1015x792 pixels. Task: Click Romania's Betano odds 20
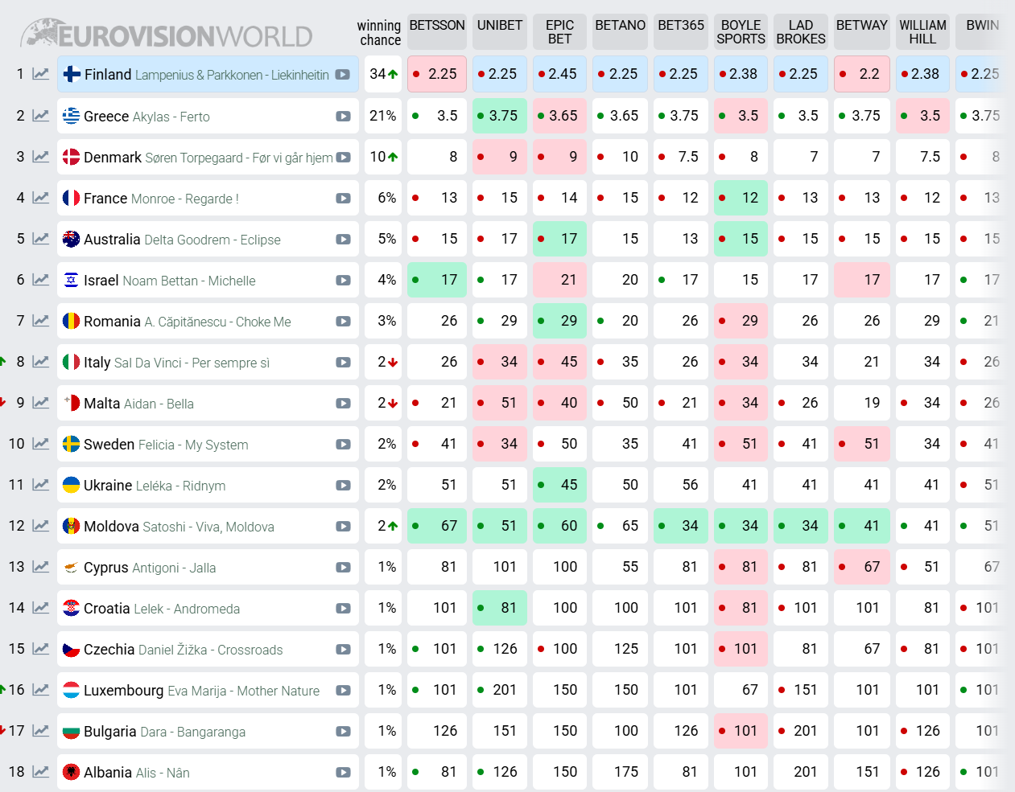pos(620,321)
